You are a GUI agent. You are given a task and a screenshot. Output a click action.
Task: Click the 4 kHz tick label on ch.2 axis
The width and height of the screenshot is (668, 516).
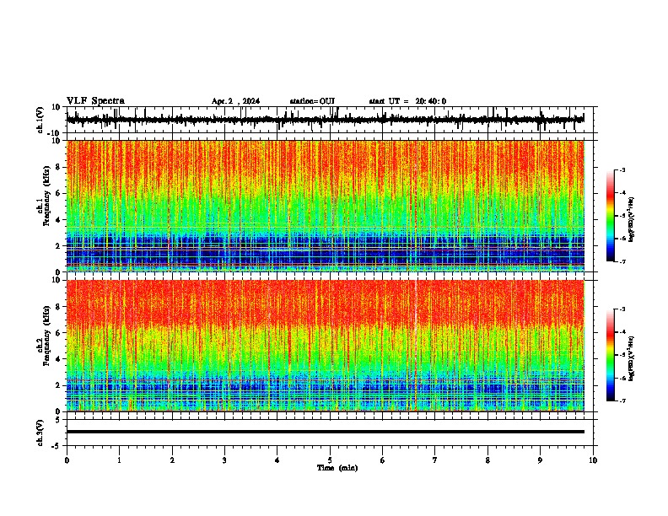(x=58, y=360)
